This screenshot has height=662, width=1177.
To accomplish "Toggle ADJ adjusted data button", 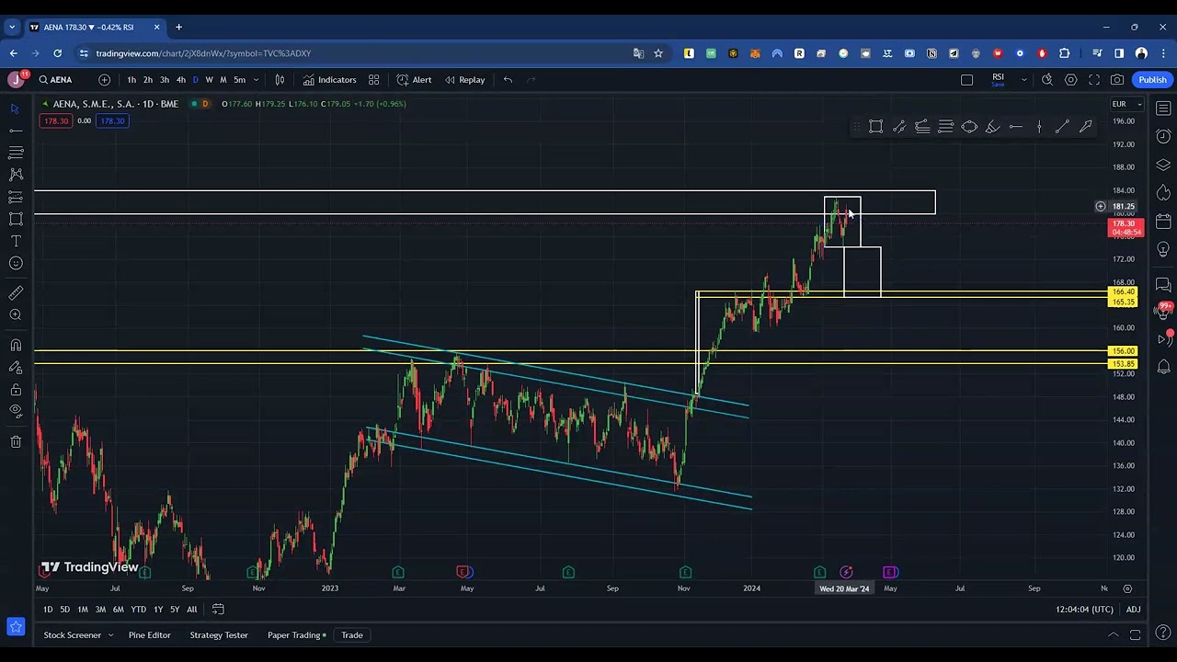I will (x=1133, y=610).
